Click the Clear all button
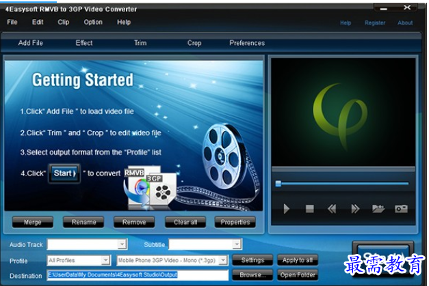The image size is (429, 286). tap(185, 222)
